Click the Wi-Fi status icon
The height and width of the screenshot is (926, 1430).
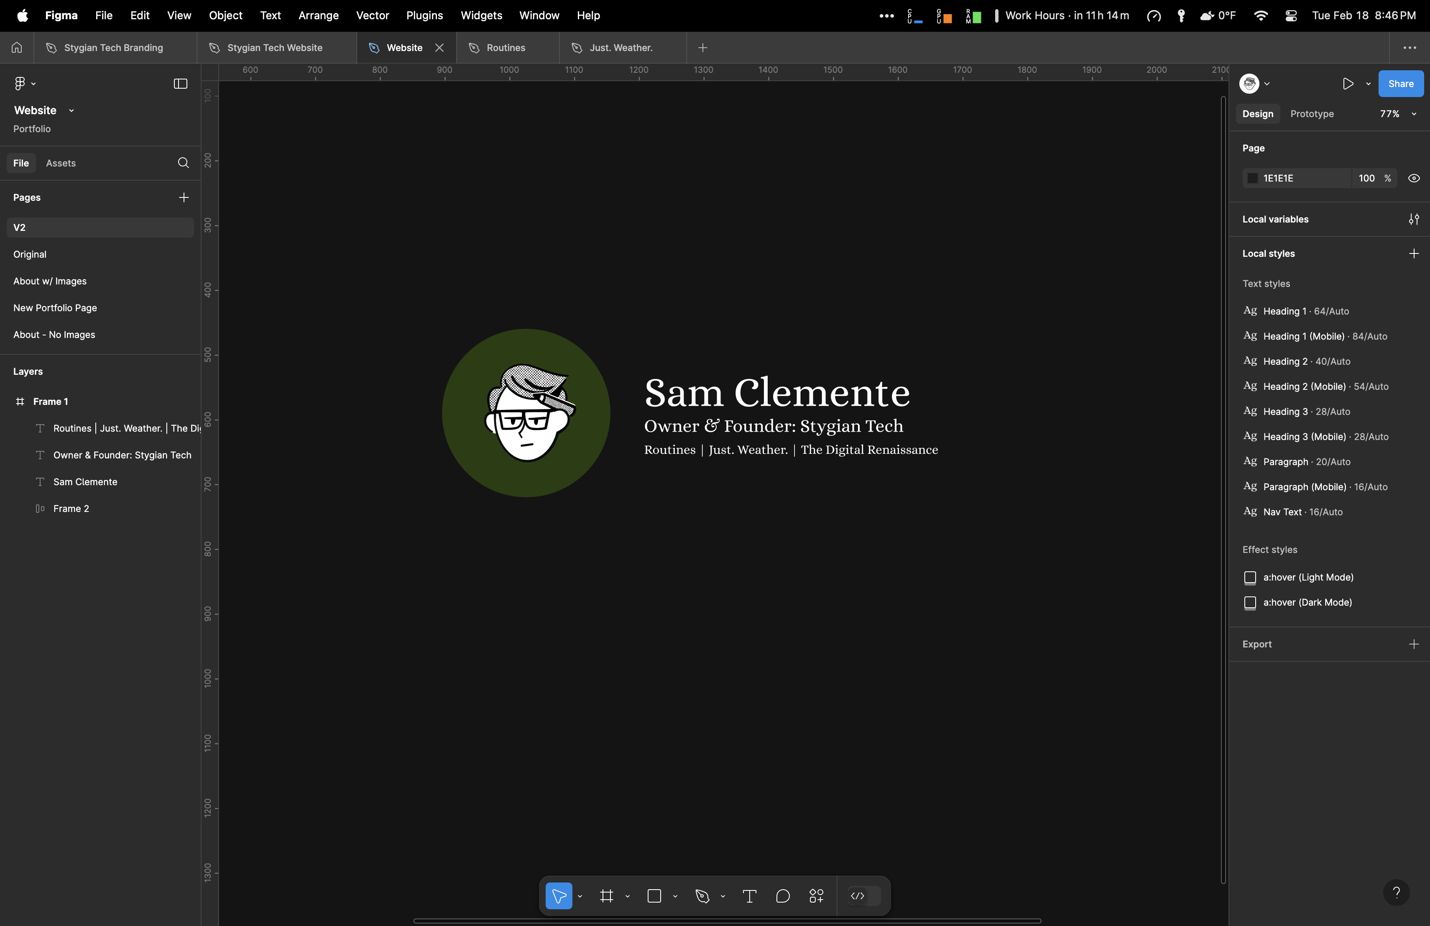coord(1261,15)
